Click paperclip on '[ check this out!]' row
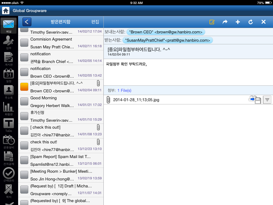Image resolution: width=273 pixels, height=205 pixels. pos(98,127)
